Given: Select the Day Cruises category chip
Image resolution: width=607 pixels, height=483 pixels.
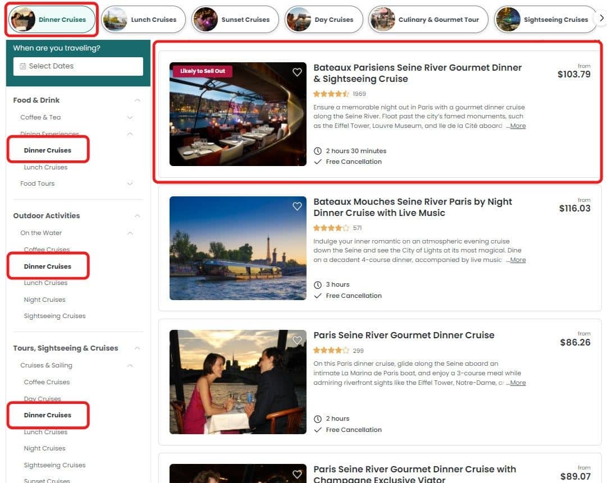Looking at the screenshot, I should (x=323, y=19).
